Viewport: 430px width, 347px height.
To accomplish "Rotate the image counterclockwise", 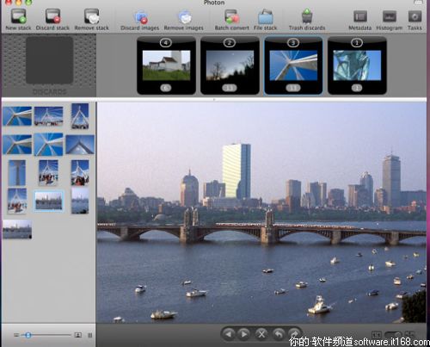I will [x=278, y=334].
